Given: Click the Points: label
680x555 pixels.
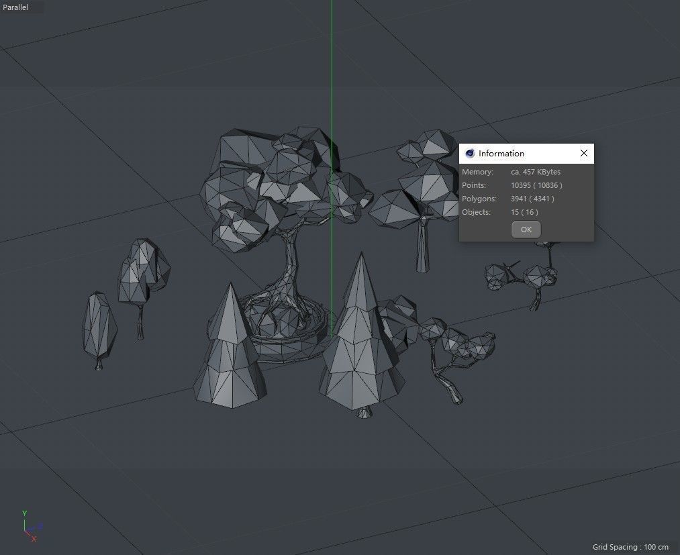Looking at the screenshot, I should tap(473, 185).
